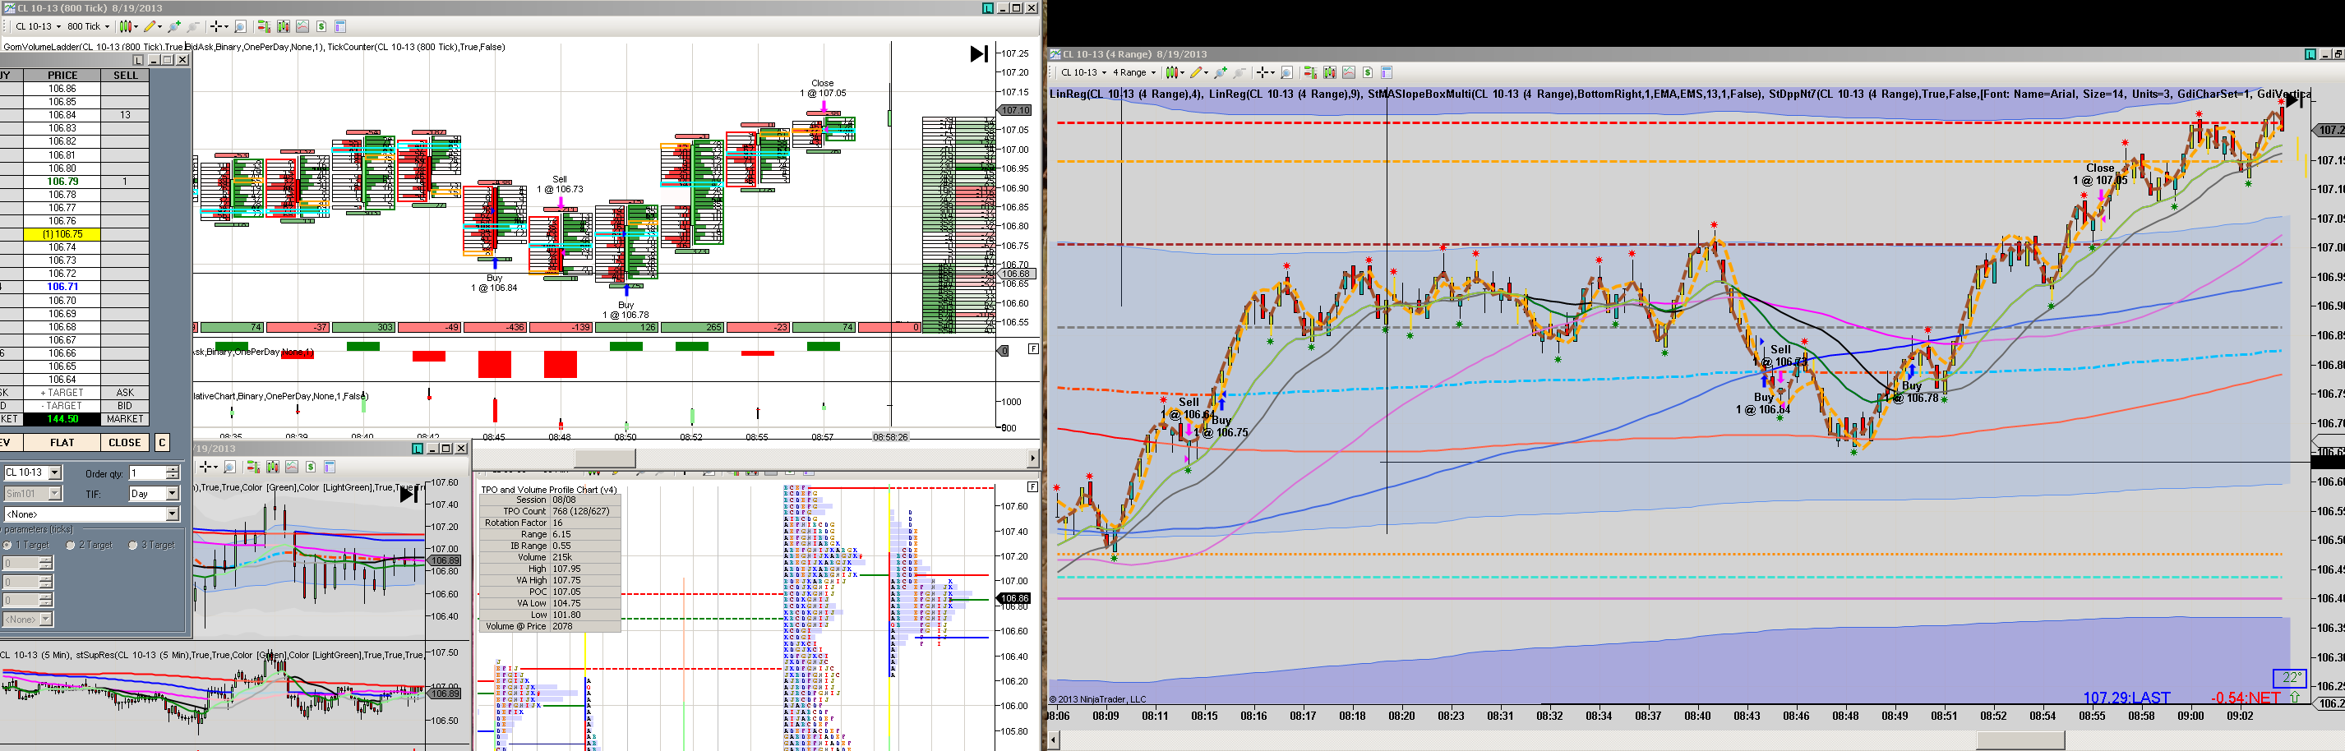Screen dimensions: 2345x751
Task: Click the MARKET sell button
Action: (x=125, y=420)
